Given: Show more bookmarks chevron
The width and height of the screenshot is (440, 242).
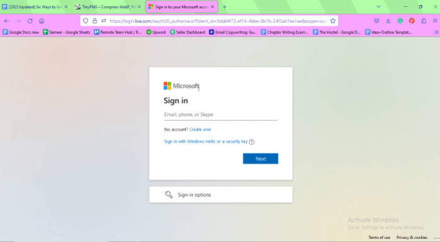Looking at the screenshot, I should point(436,32).
